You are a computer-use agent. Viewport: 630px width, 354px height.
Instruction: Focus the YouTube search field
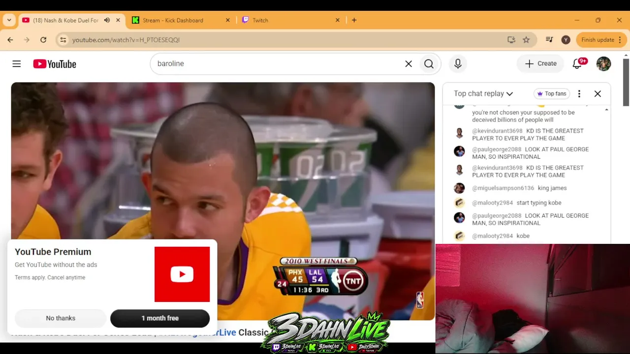278,64
